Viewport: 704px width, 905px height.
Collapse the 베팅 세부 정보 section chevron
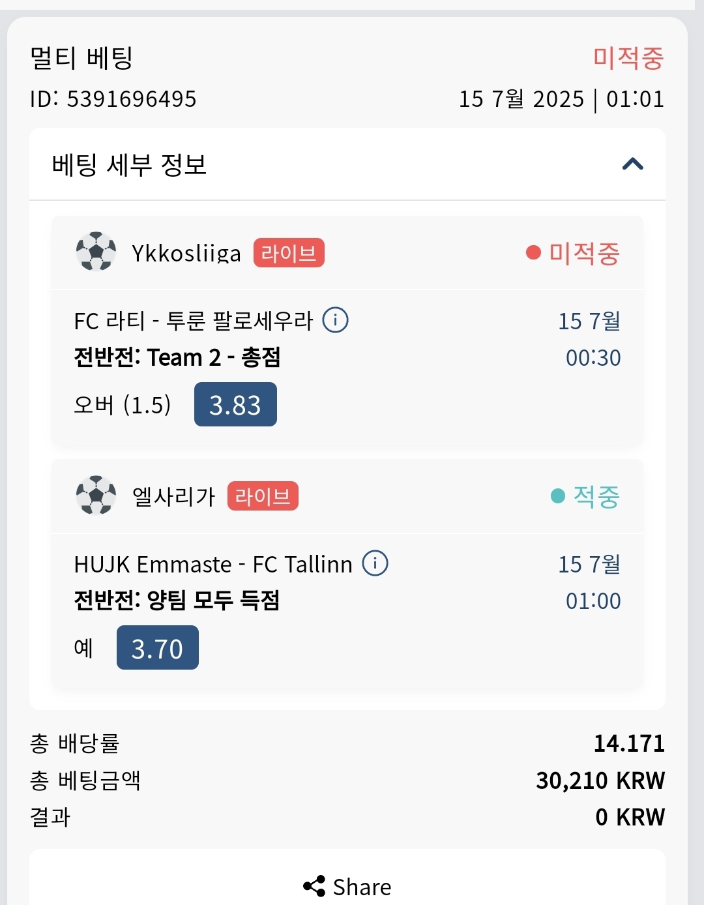633,164
